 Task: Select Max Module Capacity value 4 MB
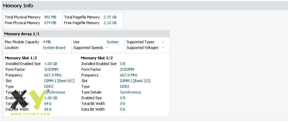[x=47, y=42]
